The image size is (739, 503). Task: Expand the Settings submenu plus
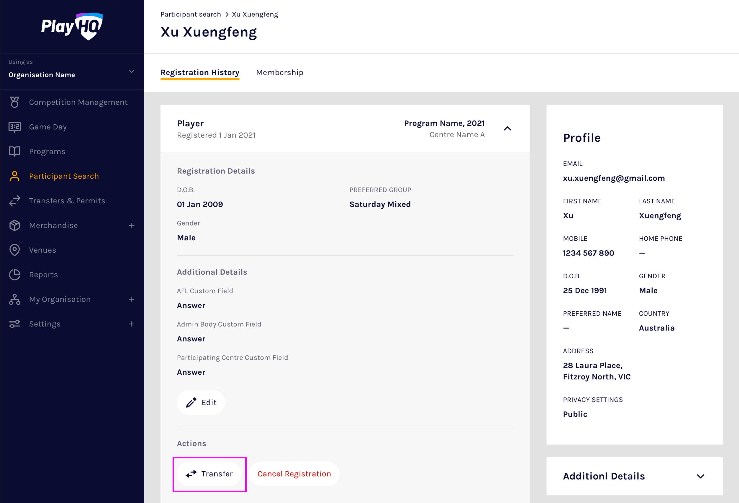click(x=132, y=324)
